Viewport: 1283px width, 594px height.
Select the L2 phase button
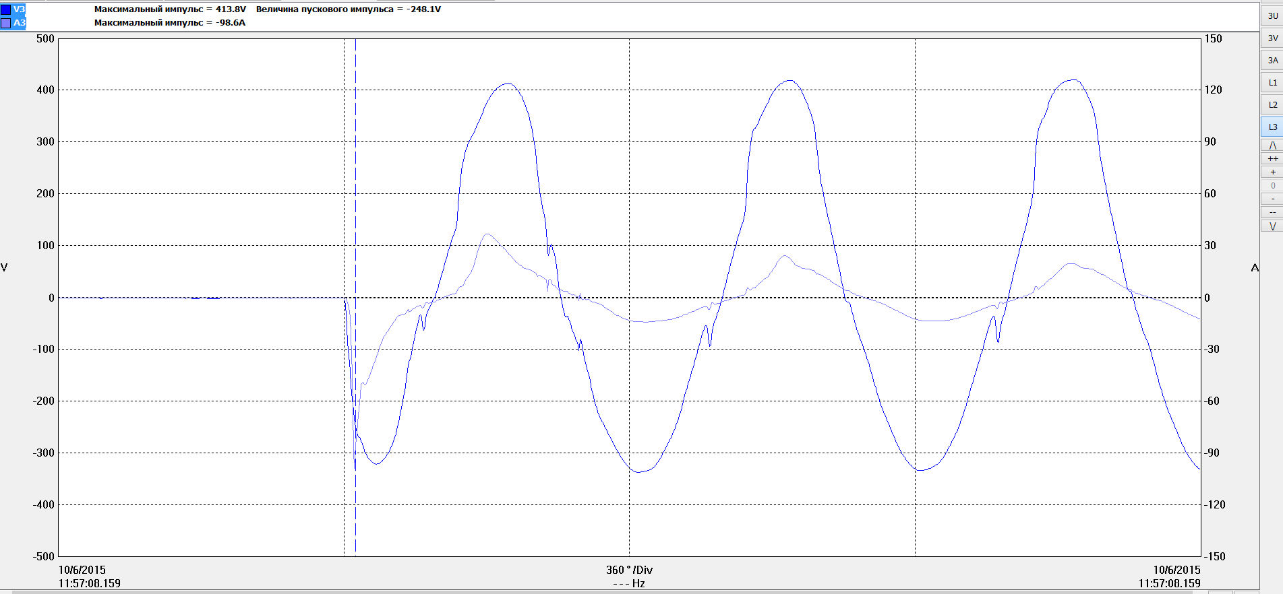coord(1272,104)
